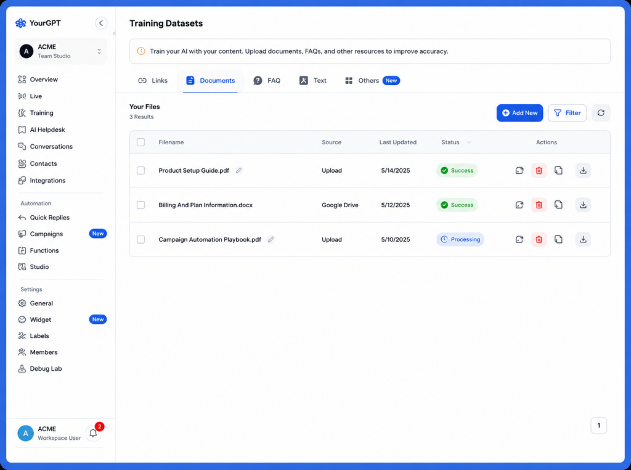
Task: Delete Campaign Automation Playbook.pdf
Action: pyautogui.click(x=539, y=239)
